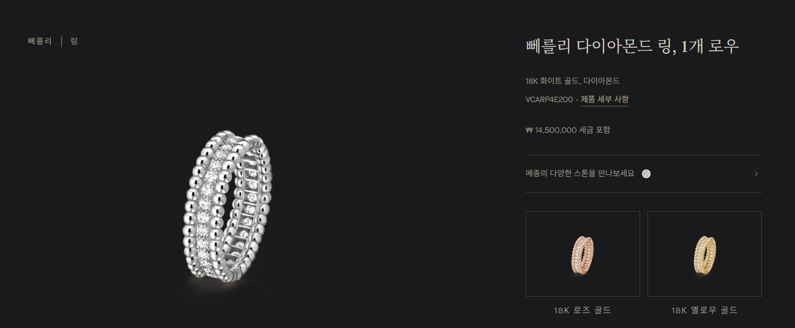Click 메종의 다양한 스톤을 만나보세요 text

pyautogui.click(x=580, y=174)
